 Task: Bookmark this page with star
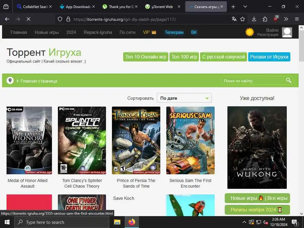click(x=243, y=19)
